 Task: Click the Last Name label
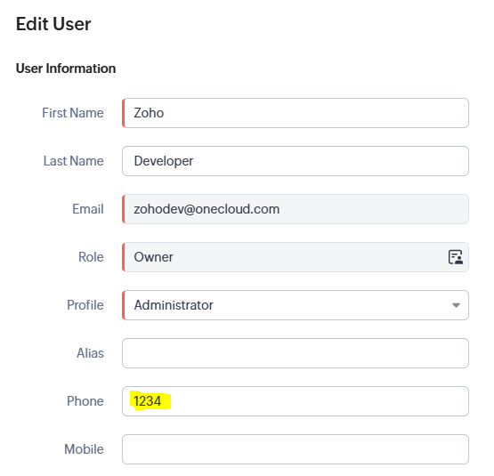pyautogui.click(x=73, y=161)
